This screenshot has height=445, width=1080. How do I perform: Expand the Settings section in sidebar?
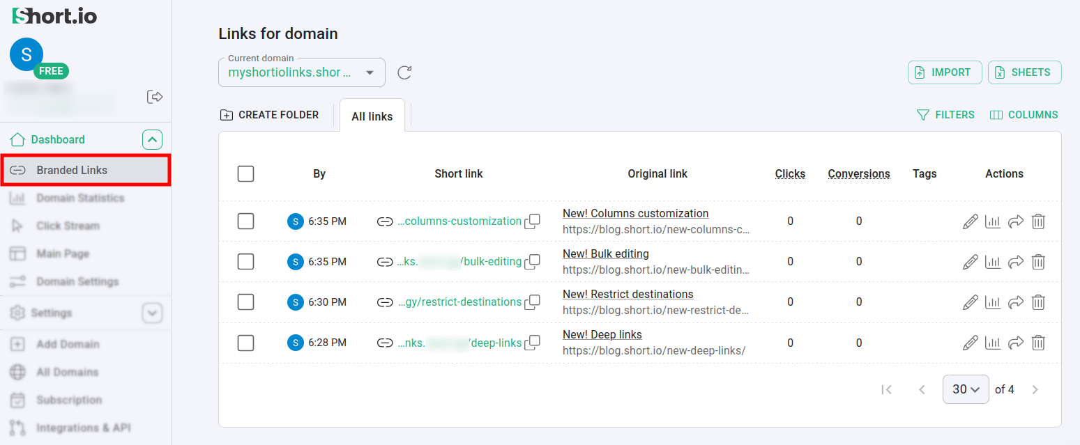coord(152,313)
